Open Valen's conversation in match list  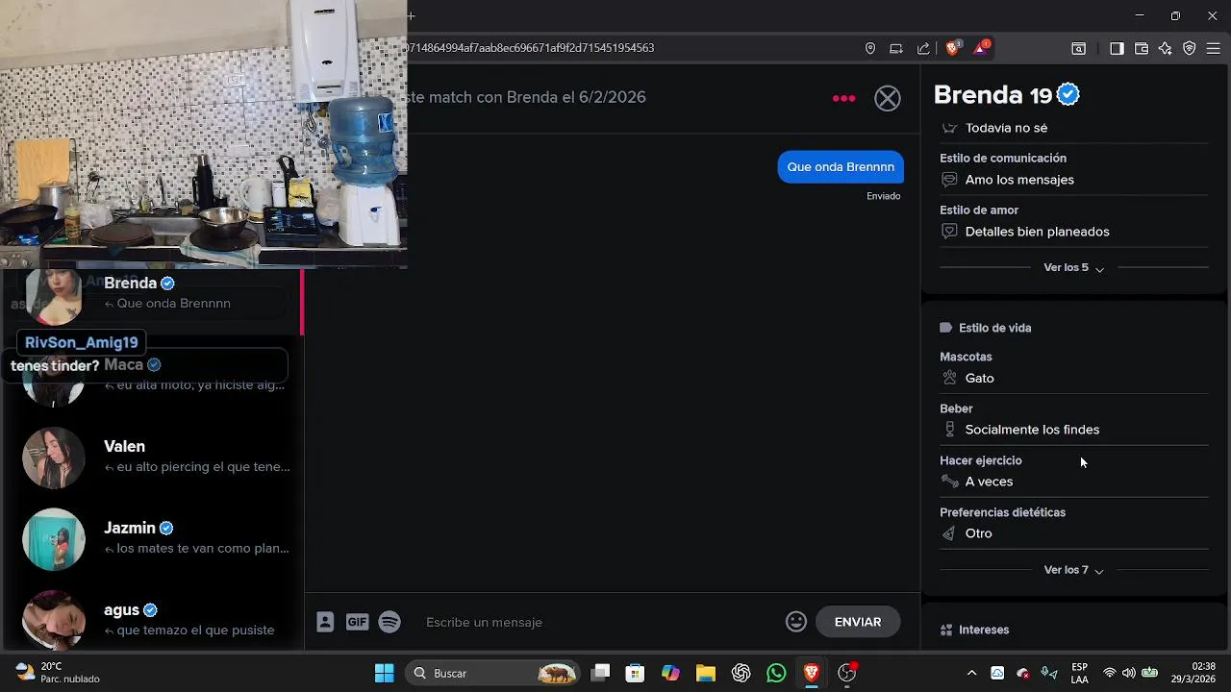[154, 457]
